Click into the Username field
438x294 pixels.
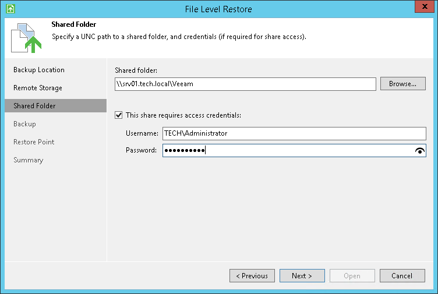pos(294,133)
